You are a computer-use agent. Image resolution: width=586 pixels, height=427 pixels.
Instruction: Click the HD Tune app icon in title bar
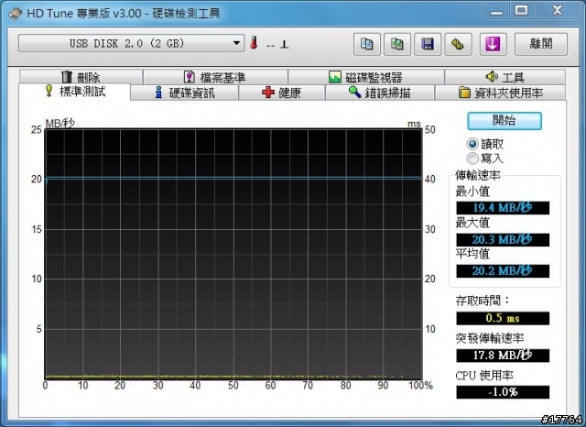15,14
